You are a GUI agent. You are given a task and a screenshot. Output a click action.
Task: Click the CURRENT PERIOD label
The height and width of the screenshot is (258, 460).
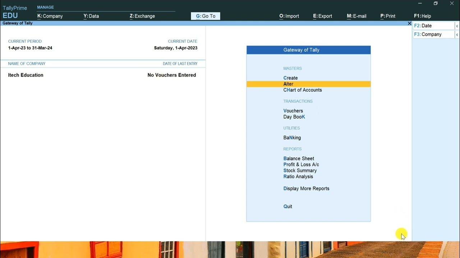[25, 41]
